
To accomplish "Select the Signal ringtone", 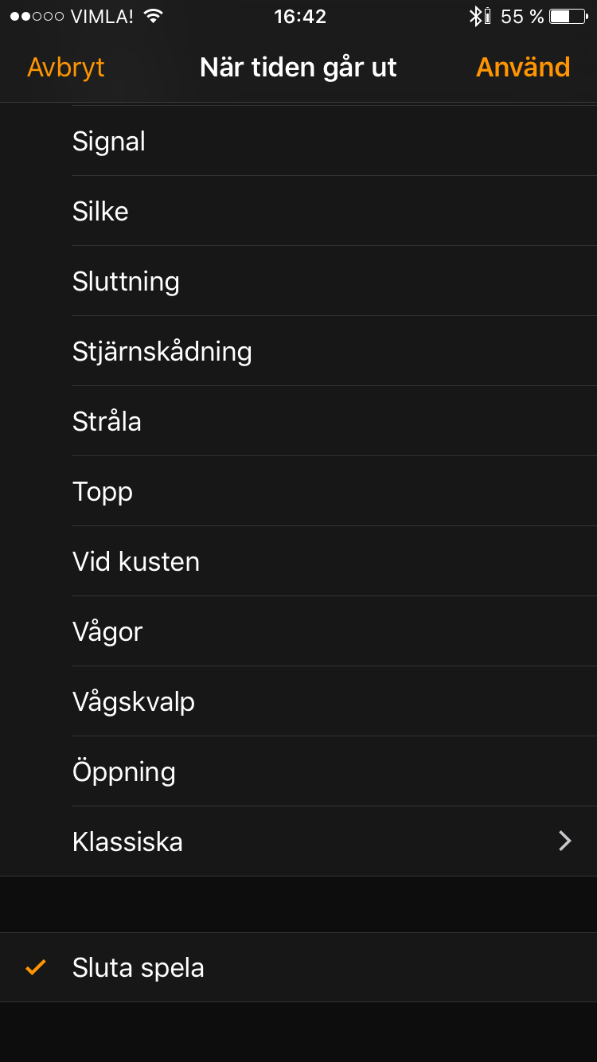I will pyautogui.click(x=109, y=142).
